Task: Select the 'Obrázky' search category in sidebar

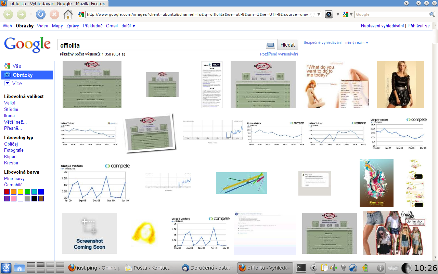Action: [27, 75]
